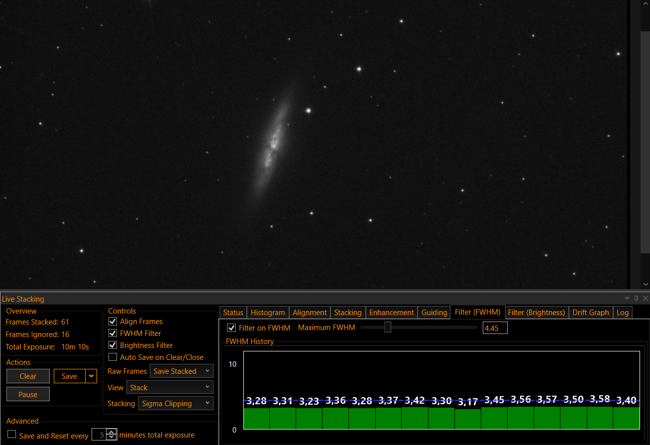650x445 pixels.
Task: Open the Raw Frames dropdown
Action: [x=181, y=371]
